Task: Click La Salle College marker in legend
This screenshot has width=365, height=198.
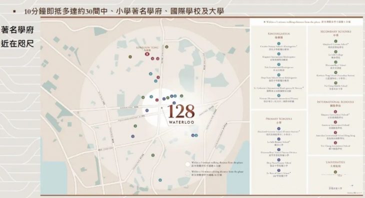Action: point(335,52)
